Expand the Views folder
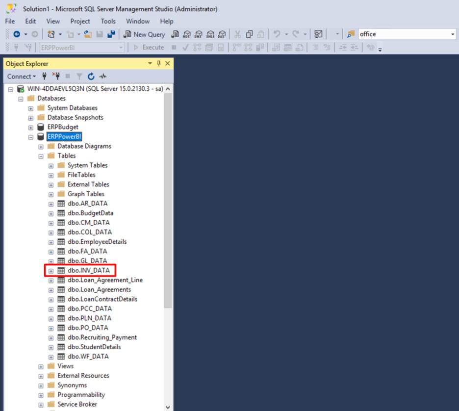 point(41,367)
